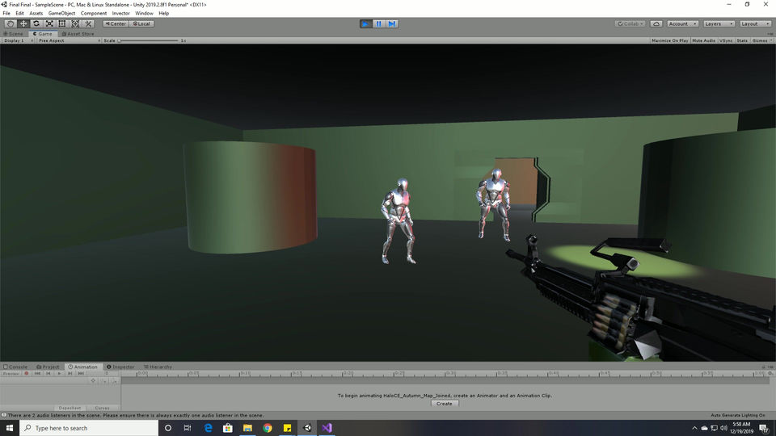The height and width of the screenshot is (436, 776).
Task: Click the Add event icon
Action: (114, 380)
